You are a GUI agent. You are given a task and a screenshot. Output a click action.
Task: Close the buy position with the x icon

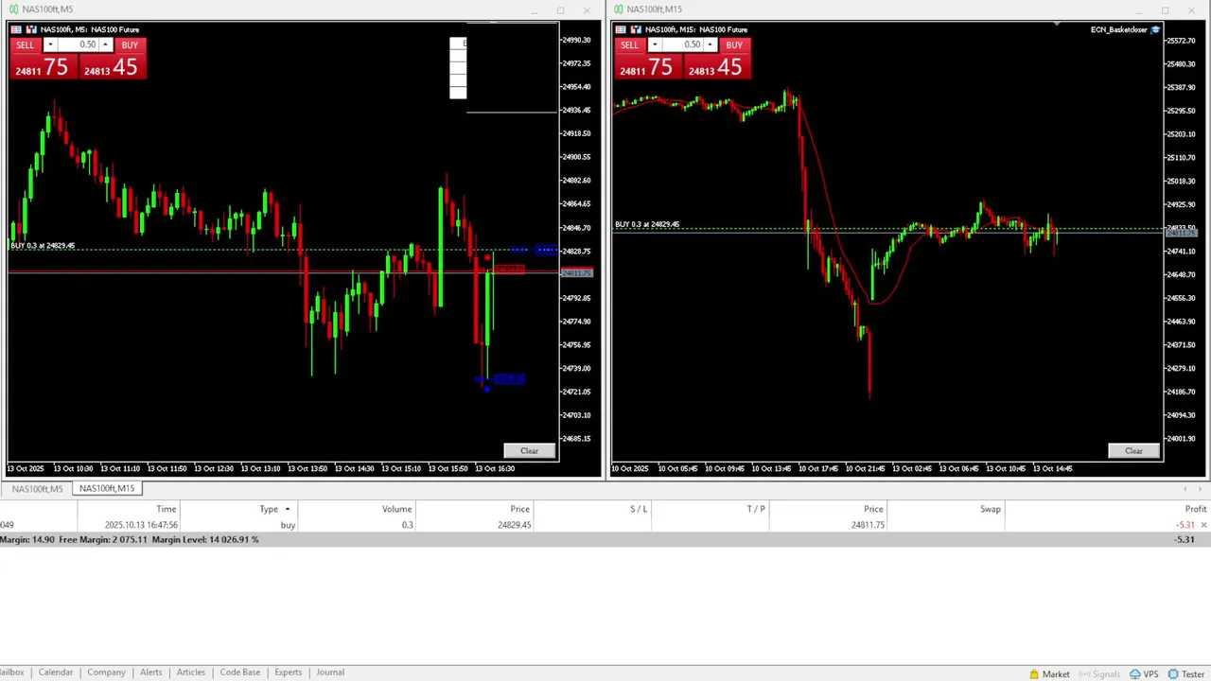coord(1204,525)
